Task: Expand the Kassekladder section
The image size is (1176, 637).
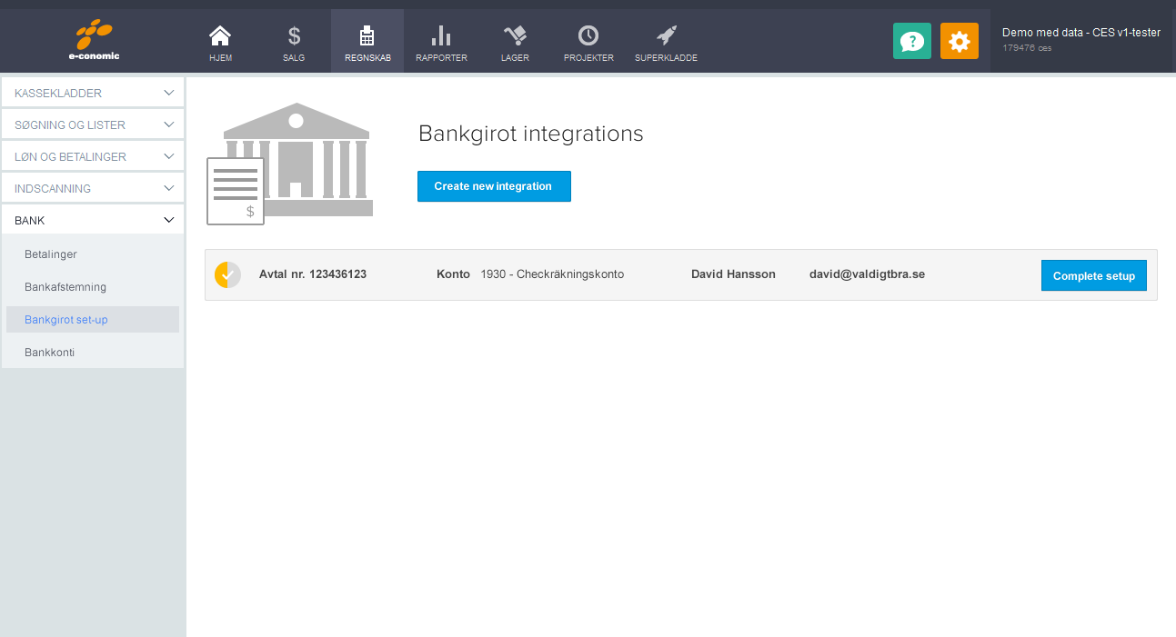Action: tap(93, 93)
